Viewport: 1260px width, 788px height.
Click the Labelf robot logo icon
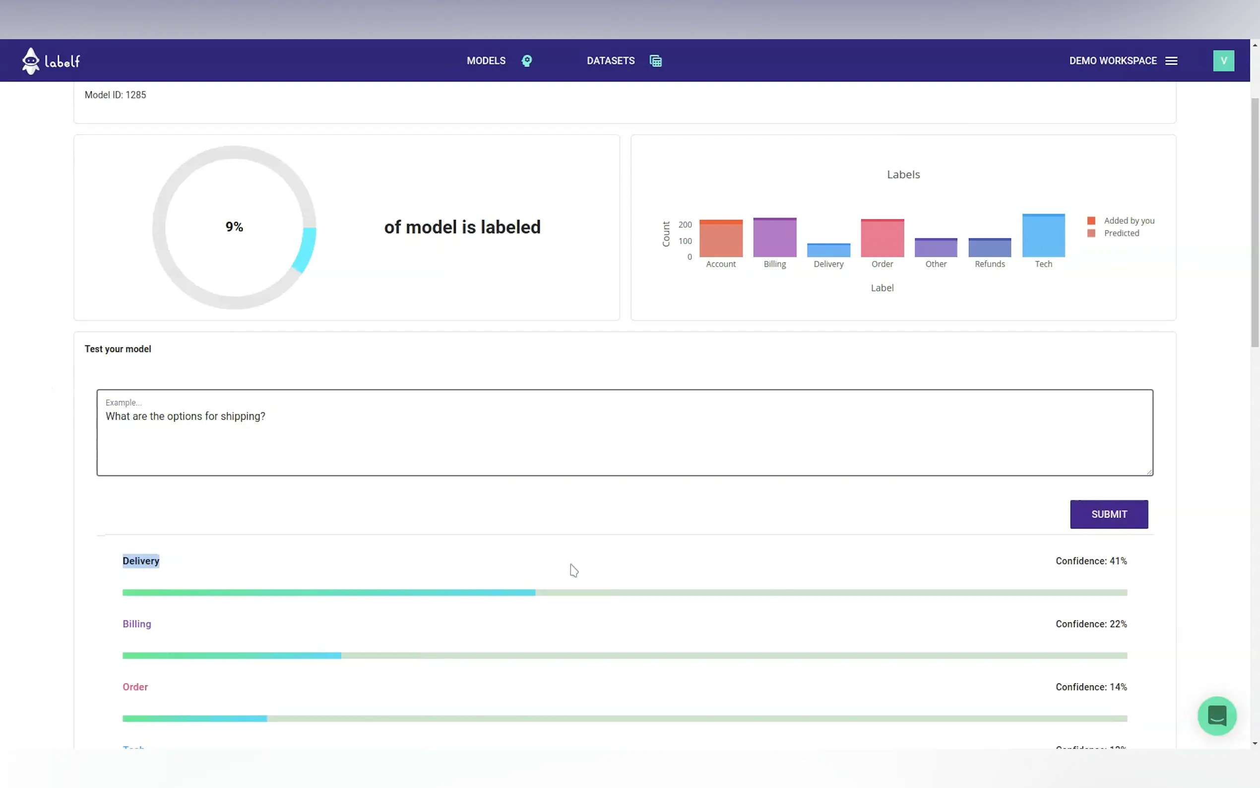click(x=31, y=61)
